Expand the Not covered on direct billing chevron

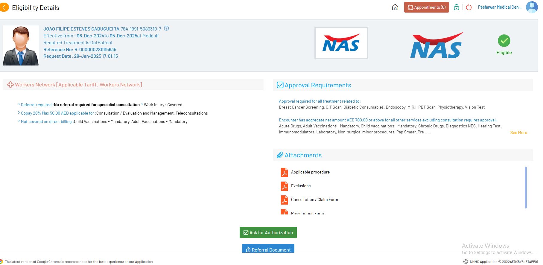point(19,121)
